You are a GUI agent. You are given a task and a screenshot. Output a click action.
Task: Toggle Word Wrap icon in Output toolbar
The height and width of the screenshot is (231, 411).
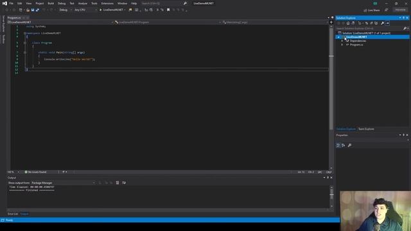click(x=124, y=183)
